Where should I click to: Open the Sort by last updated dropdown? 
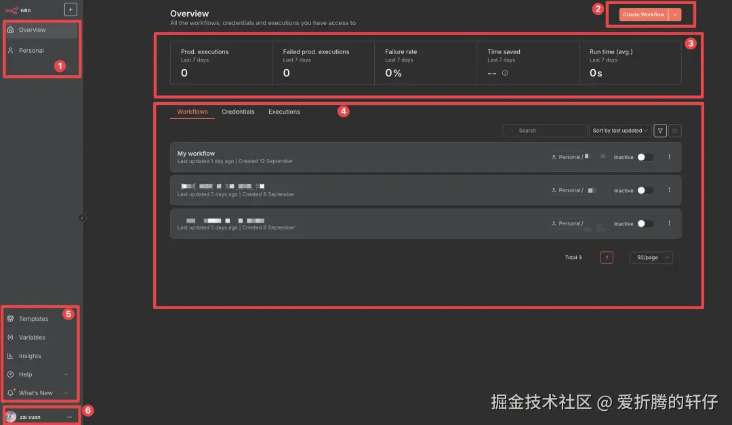620,131
